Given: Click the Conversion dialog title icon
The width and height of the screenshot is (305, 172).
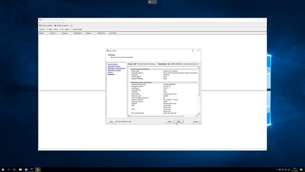Looking at the screenshot, I should point(108,51).
